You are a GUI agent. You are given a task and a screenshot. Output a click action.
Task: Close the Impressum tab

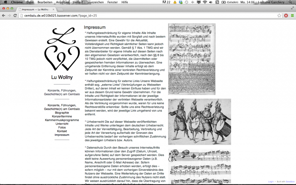coord(53,9)
